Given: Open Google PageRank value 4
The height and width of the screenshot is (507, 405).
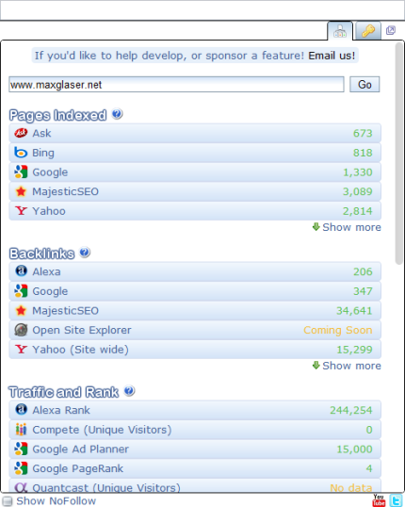Looking at the screenshot, I should [369, 468].
